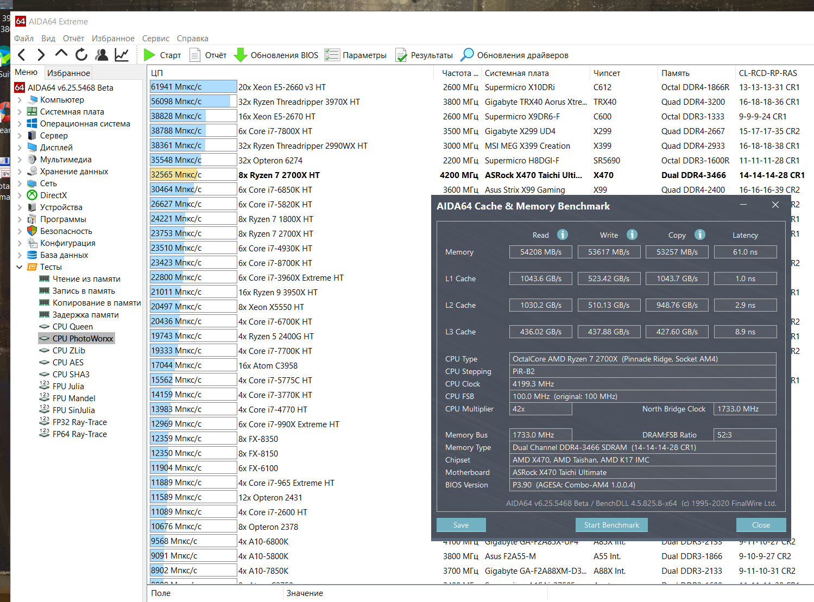Click the Start Benchmark button
This screenshot has height=602, width=814.
tap(611, 525)
